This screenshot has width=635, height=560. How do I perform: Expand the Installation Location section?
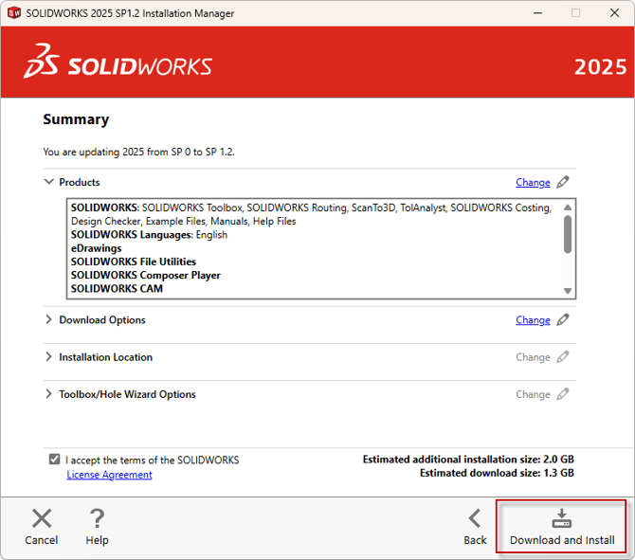(48, 357)
